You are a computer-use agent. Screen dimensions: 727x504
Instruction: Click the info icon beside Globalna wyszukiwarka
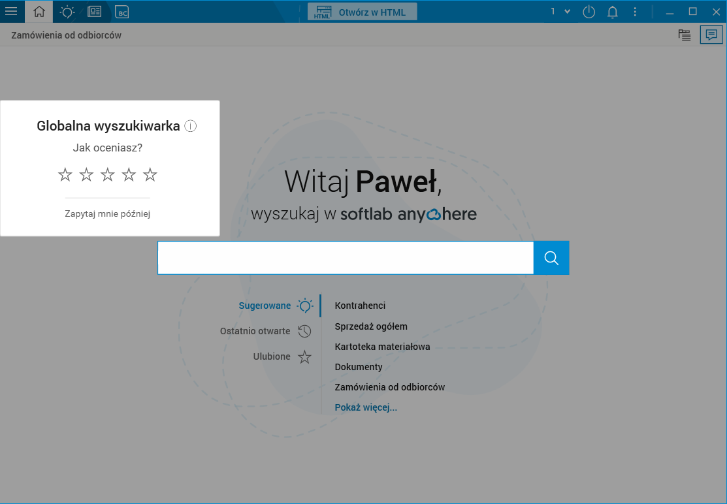pos(191,126)
